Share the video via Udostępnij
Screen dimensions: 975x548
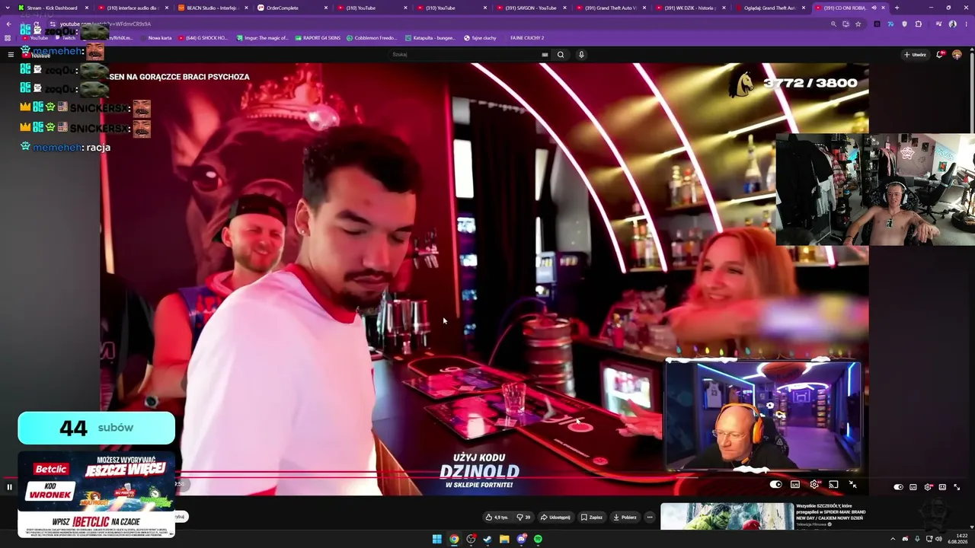555,518
